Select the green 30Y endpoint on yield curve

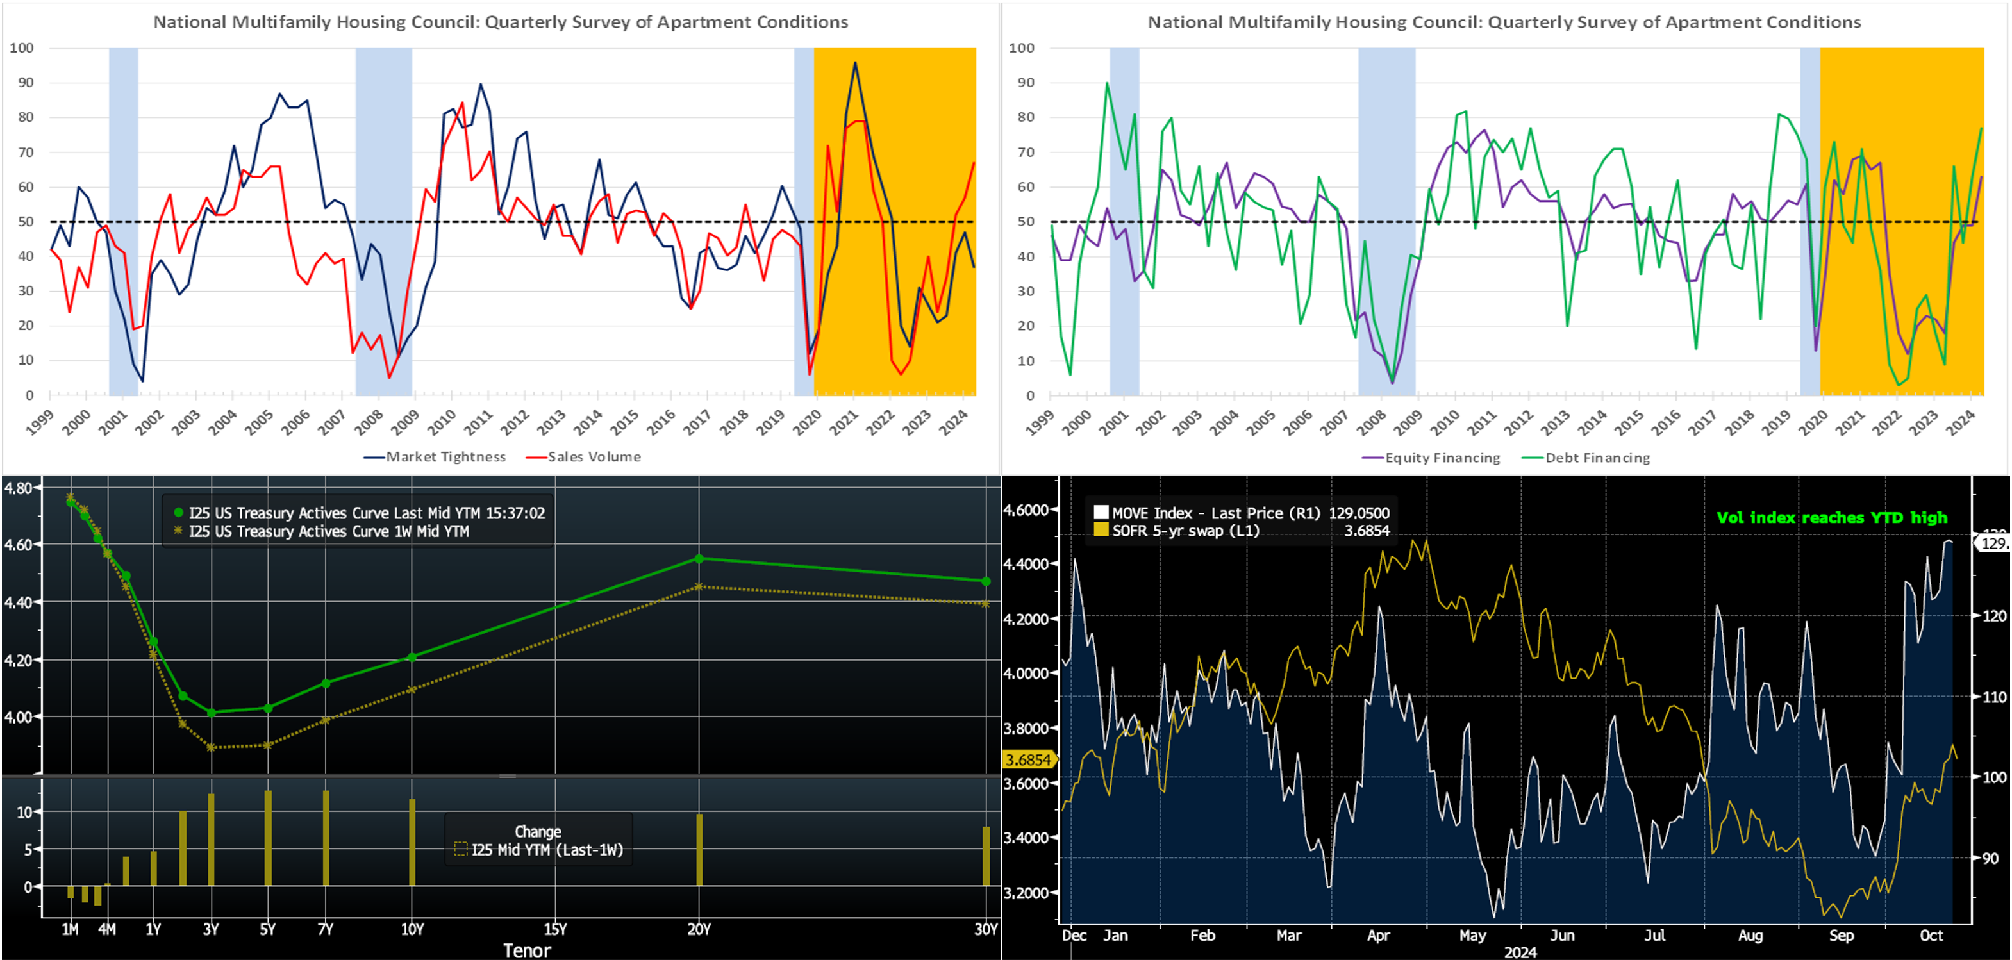[986, 581]
